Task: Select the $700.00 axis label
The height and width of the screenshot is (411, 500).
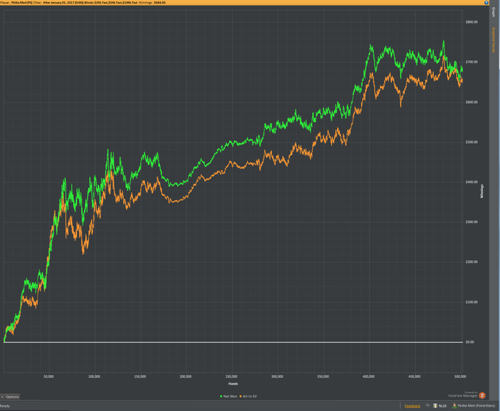Action: coord(471,62)
